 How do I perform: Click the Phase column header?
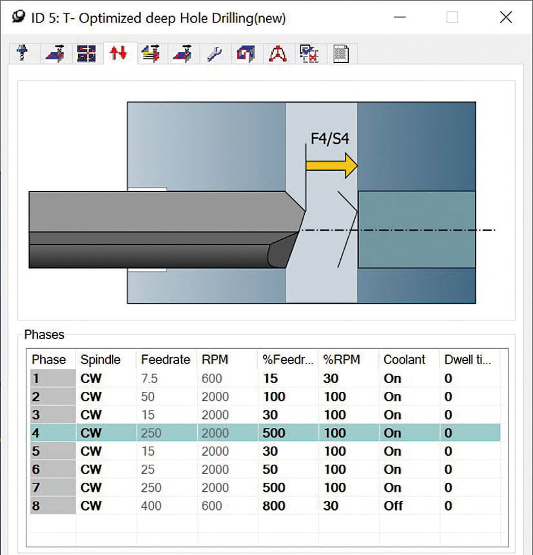click(49, 360)
